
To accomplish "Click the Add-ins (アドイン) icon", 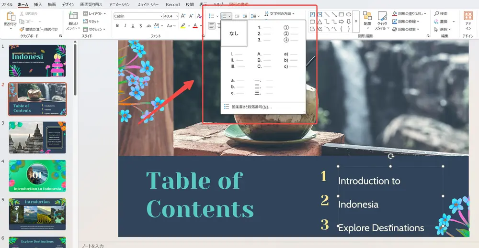I will (468, 16).
